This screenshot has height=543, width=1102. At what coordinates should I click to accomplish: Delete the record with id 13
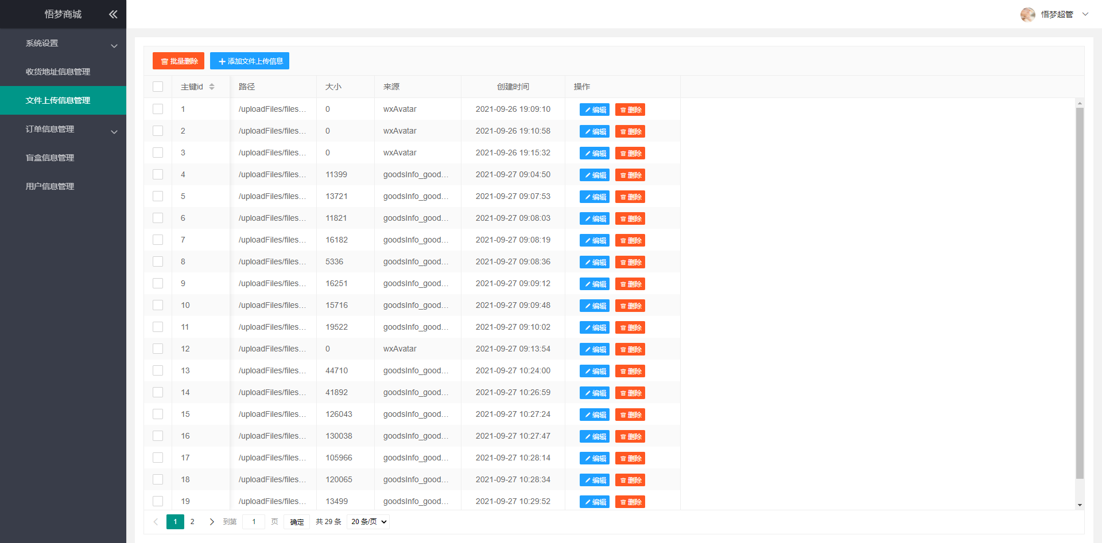click(x=630, y=371)
